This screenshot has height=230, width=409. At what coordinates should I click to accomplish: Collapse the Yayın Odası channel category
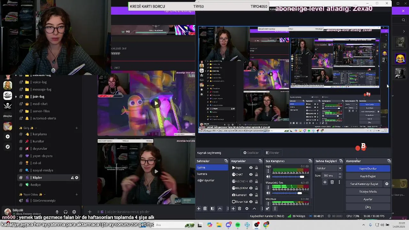point(32,194)
